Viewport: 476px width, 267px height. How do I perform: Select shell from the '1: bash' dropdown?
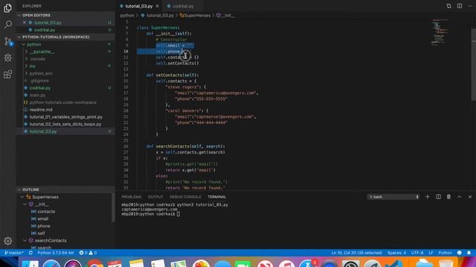tap(393, 197)
